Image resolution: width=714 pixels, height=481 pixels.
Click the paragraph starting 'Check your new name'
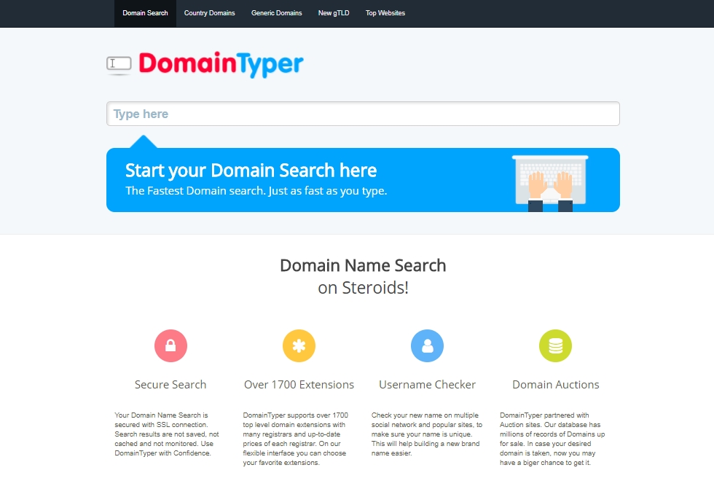click(x=427, y=434)
